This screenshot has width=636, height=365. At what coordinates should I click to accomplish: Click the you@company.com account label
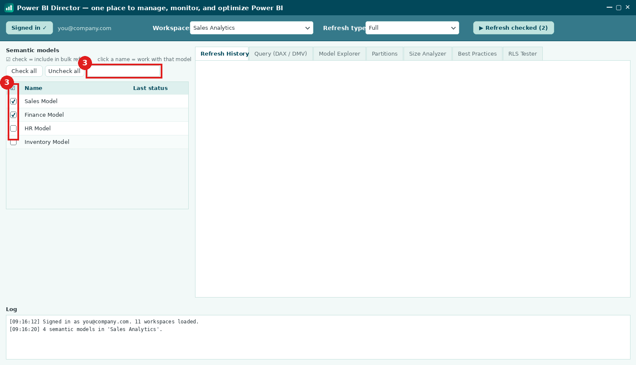pos(84,28)
